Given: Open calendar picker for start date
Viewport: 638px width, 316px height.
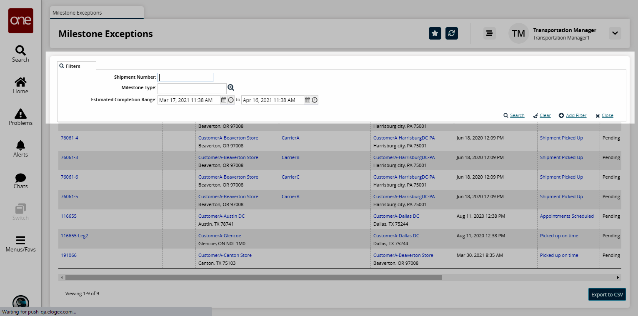Looking at the screenshot, I should tap(224, 100).
